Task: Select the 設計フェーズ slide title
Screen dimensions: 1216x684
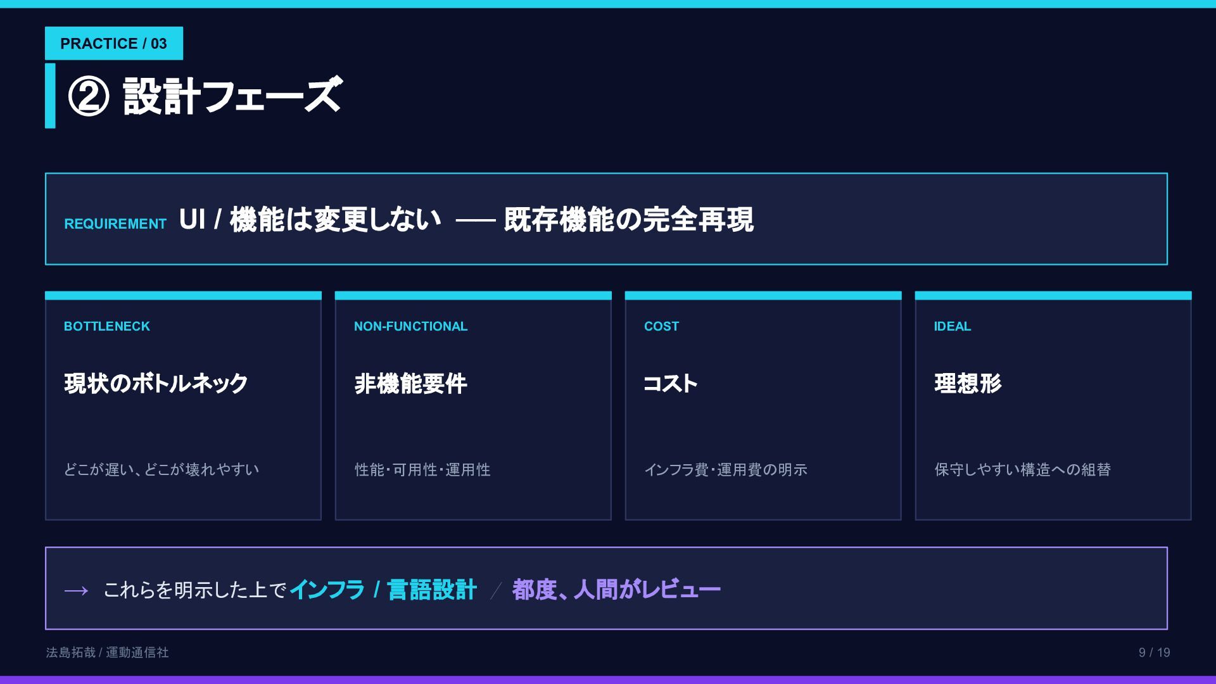Action: point(232,97)
